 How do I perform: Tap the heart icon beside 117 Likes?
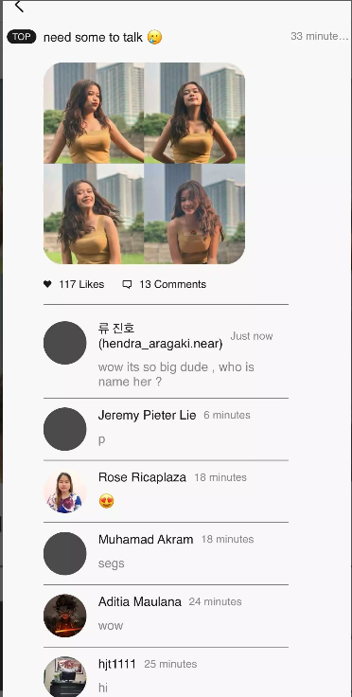tap(47, 284)
